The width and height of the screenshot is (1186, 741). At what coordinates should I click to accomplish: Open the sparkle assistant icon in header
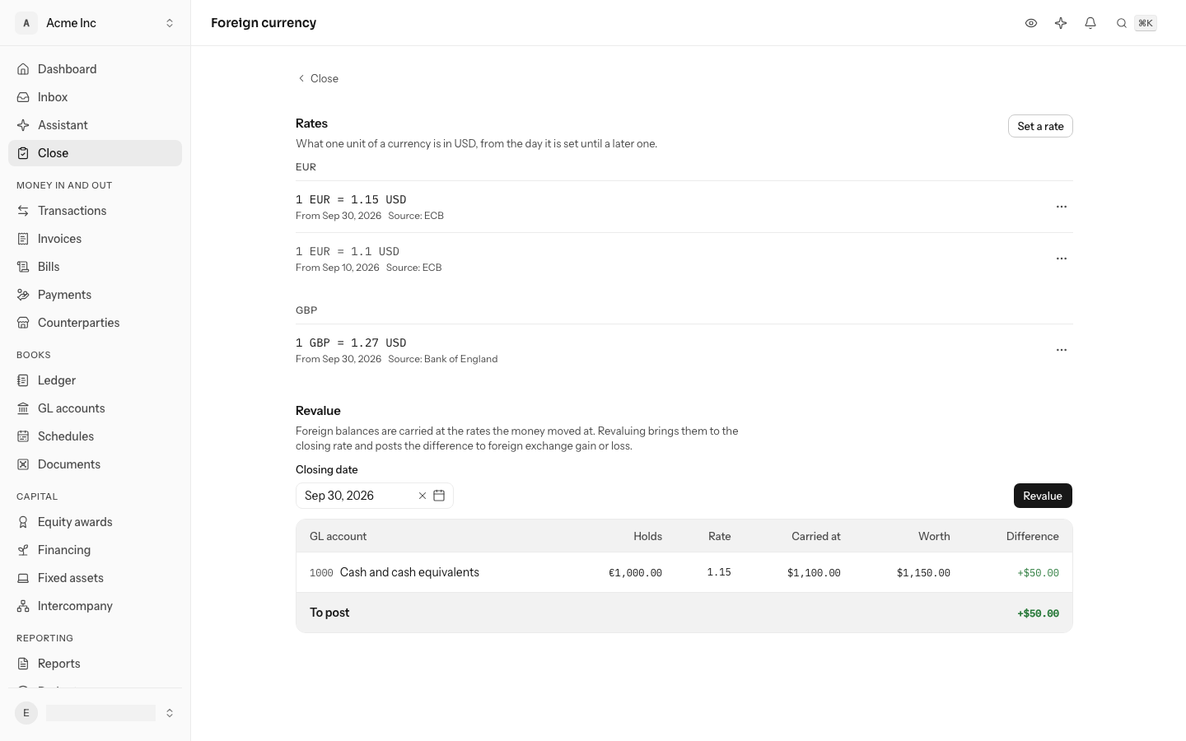[x=1061, y=23]
